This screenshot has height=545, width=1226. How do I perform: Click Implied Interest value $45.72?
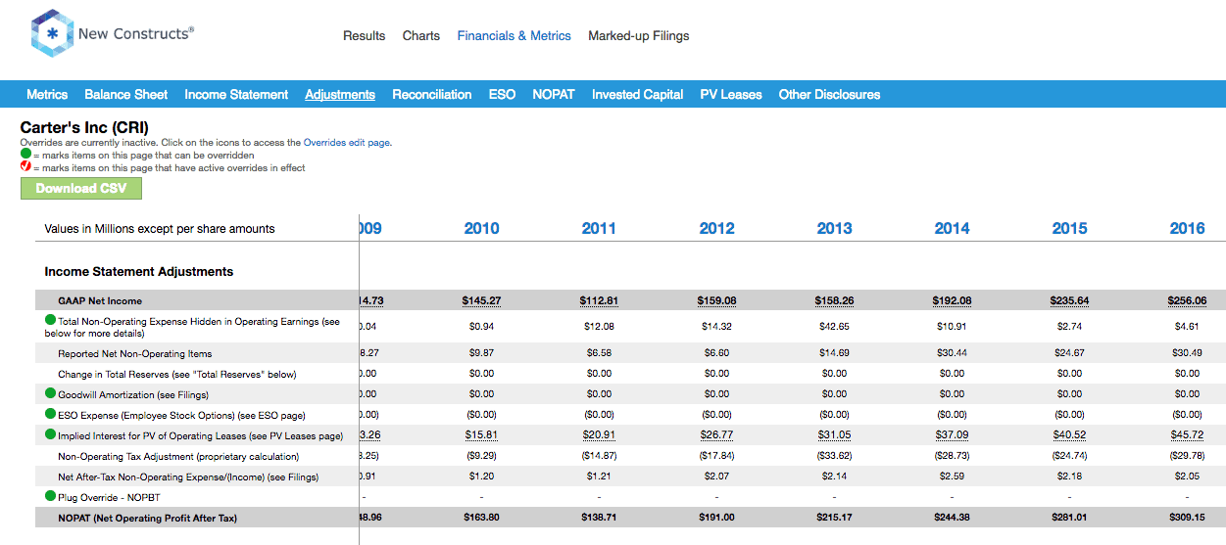[1187, 435]
